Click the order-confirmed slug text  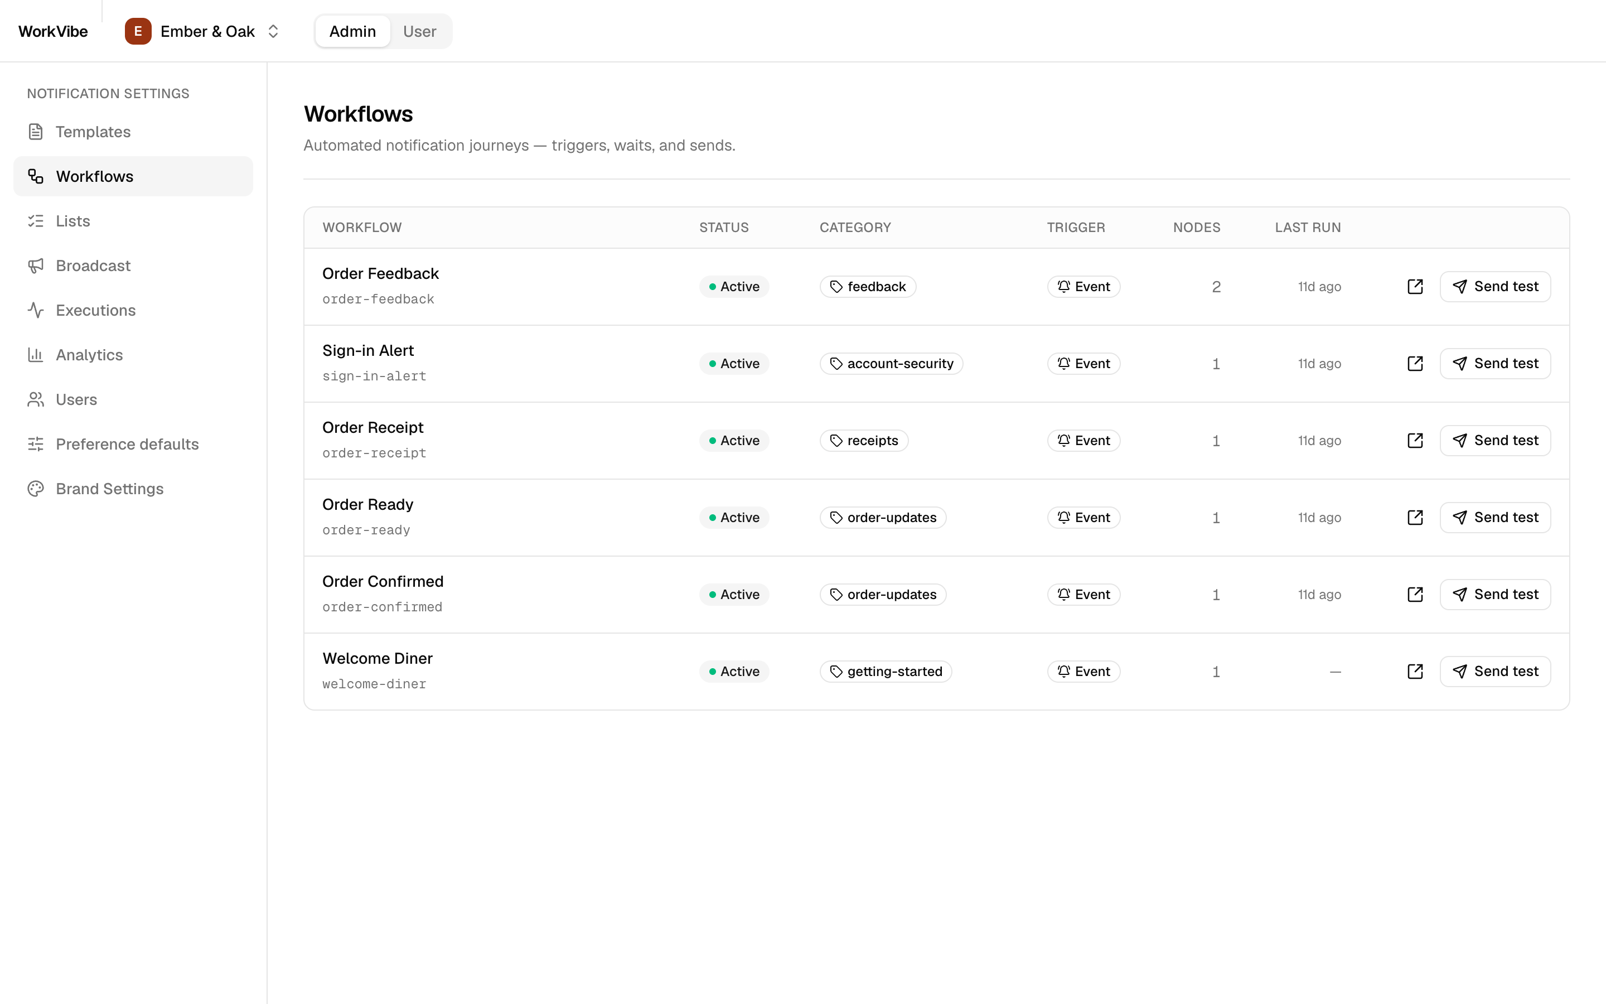tap(382, 607)
